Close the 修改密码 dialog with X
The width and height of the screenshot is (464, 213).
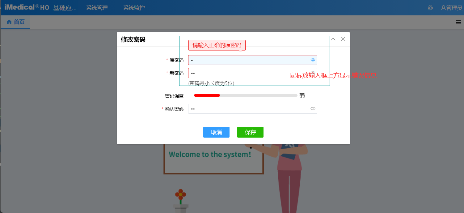point(343,39)
